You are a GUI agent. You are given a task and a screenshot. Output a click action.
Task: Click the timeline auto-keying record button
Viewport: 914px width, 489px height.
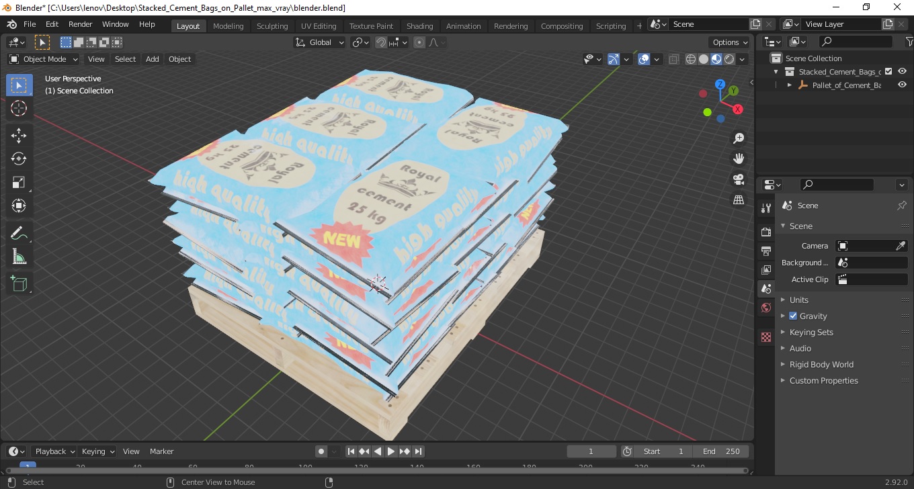tap(321, 451)
